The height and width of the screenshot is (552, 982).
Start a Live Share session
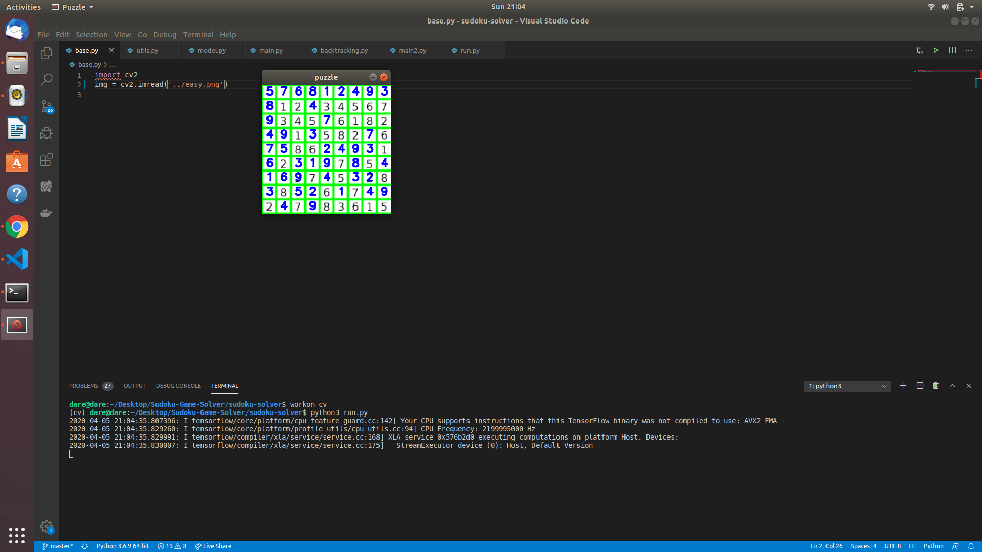point(213,546)
